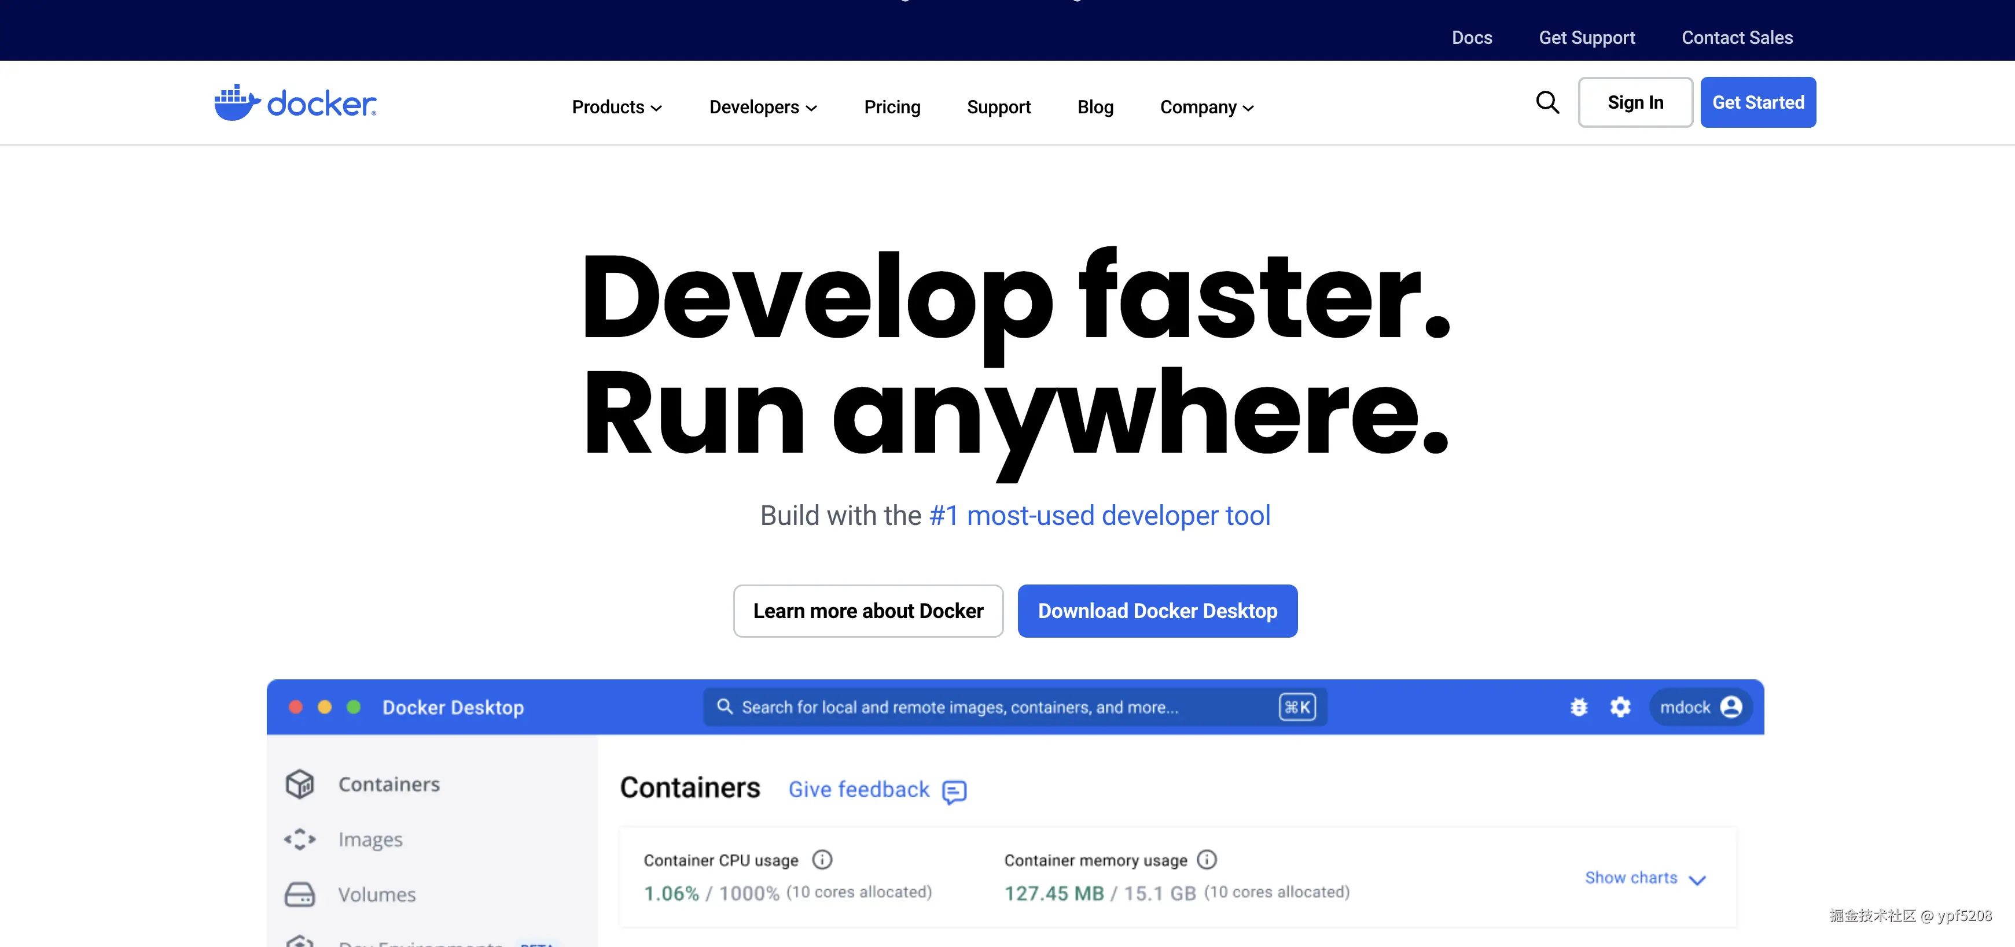
Task: Open Docker Desktop settings gear
Action: pyautogui.click(x=1620, y=706)
